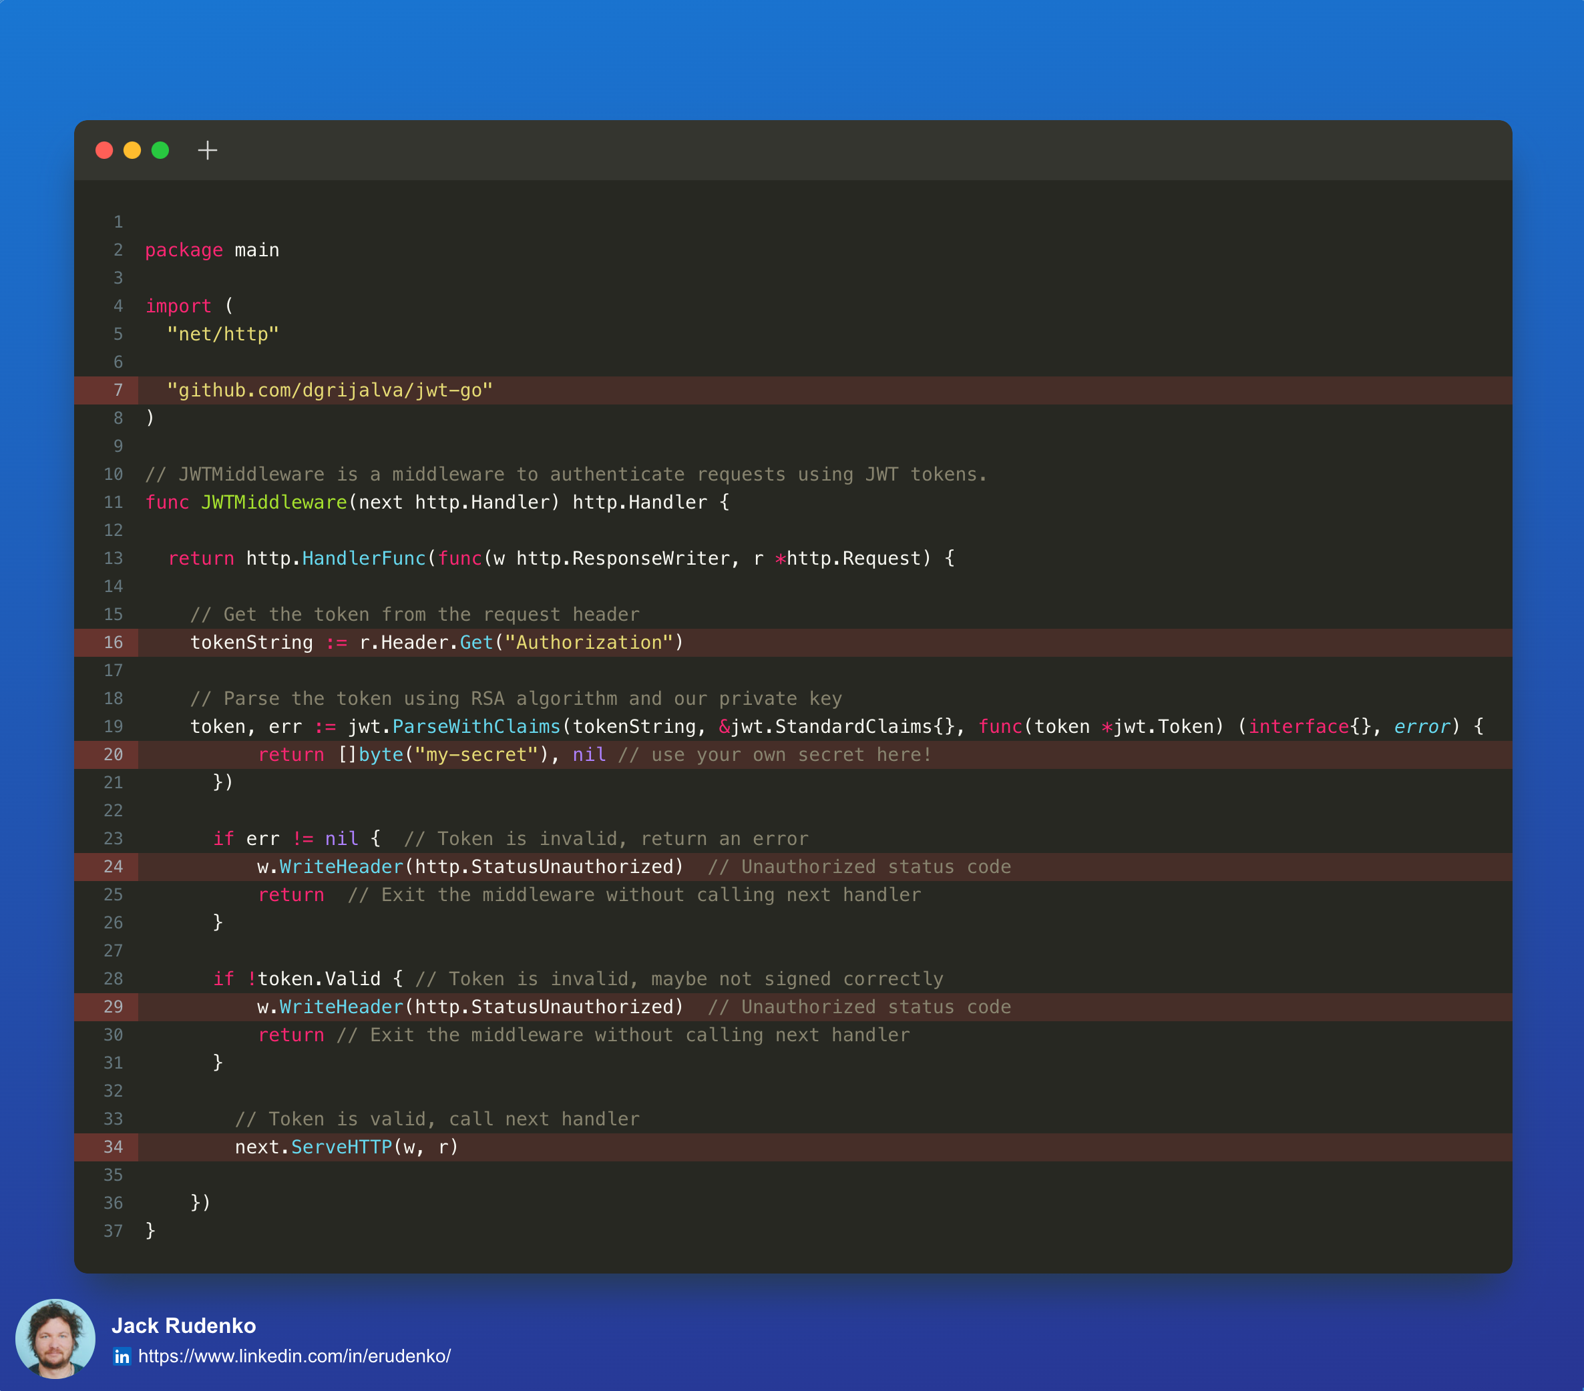Click line number 34 in the gutter
1584x1391 pixels.
tap(113, 1147)
